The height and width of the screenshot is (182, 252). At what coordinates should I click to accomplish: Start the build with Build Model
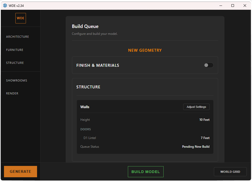[x=146, y=172]
